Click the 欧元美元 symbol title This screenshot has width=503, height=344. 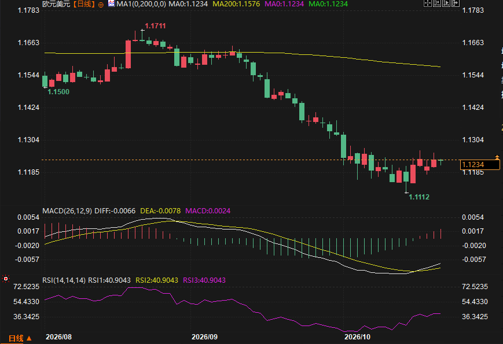click(x=56, y=4)
